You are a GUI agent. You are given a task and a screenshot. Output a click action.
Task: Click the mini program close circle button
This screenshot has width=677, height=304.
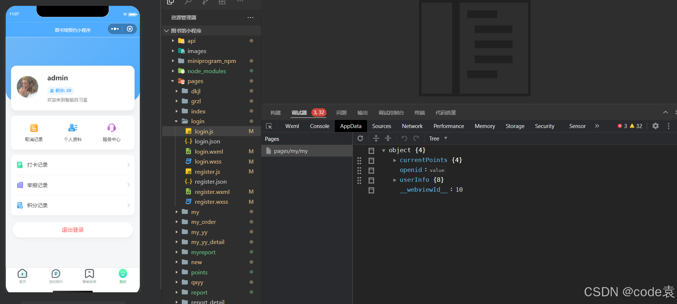click(x=130, y=29)
